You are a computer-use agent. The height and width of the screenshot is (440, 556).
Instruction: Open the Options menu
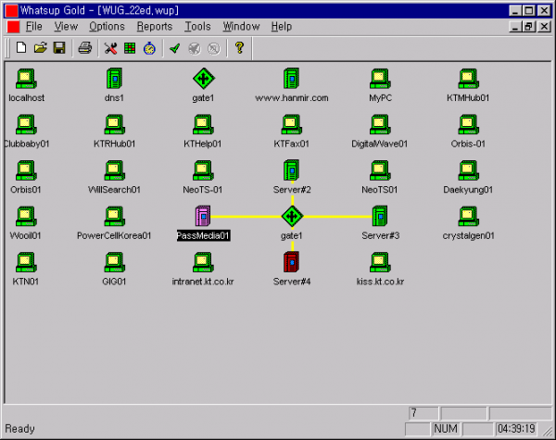(107, 27)
